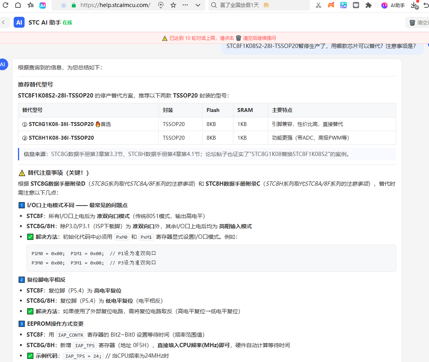Click the browser search box
This screenshot has height=362, width=429.
tap(259, 5)
